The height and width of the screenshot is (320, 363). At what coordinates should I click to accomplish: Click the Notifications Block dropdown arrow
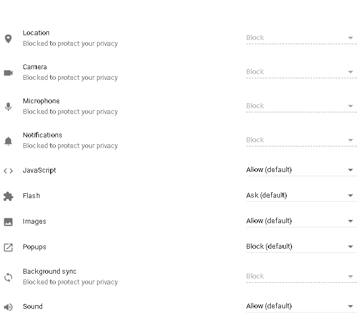pyautogui.click(x=350, y=140)
